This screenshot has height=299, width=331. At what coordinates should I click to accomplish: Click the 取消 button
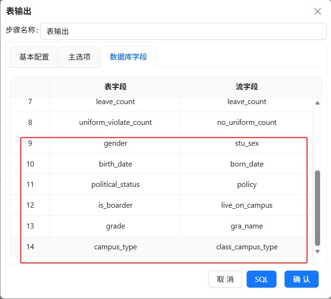225,279
